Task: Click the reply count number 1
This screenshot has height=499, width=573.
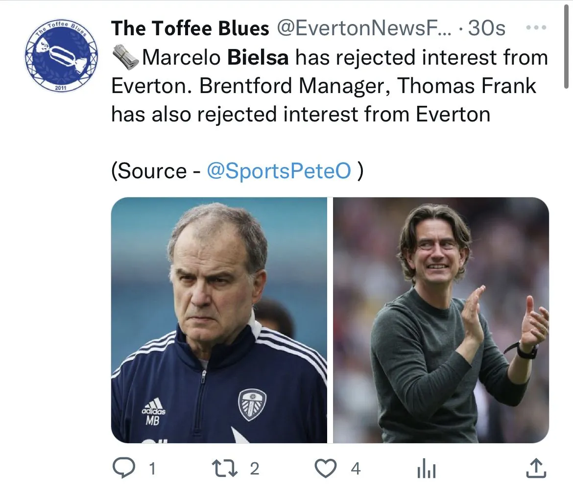Action: coord(152,469)
